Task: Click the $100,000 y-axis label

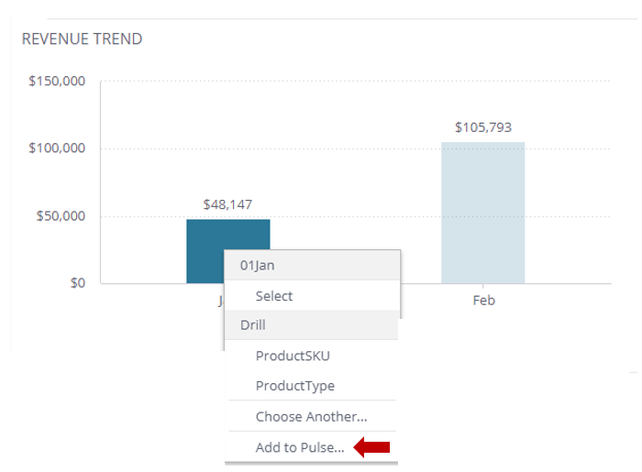Action: coord(57,148)
